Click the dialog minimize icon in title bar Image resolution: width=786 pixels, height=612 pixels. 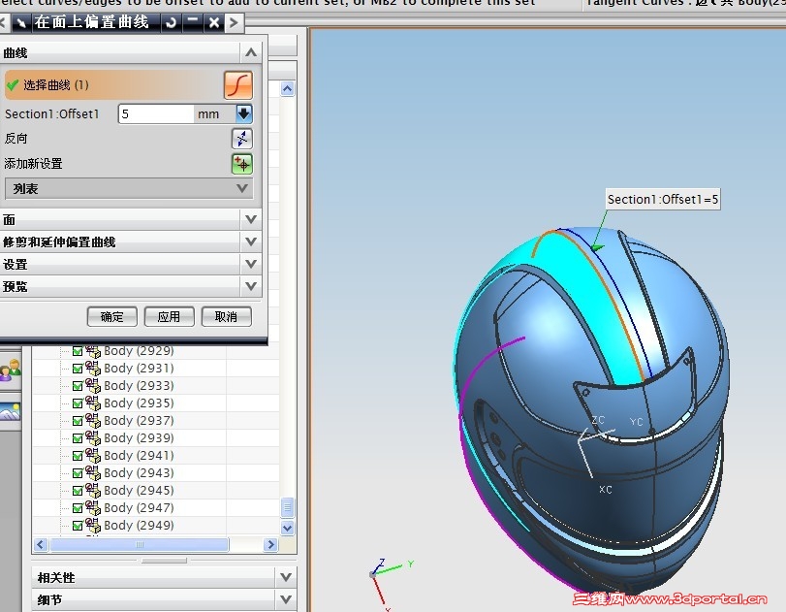pyautogui.click(x=192, y=22)
